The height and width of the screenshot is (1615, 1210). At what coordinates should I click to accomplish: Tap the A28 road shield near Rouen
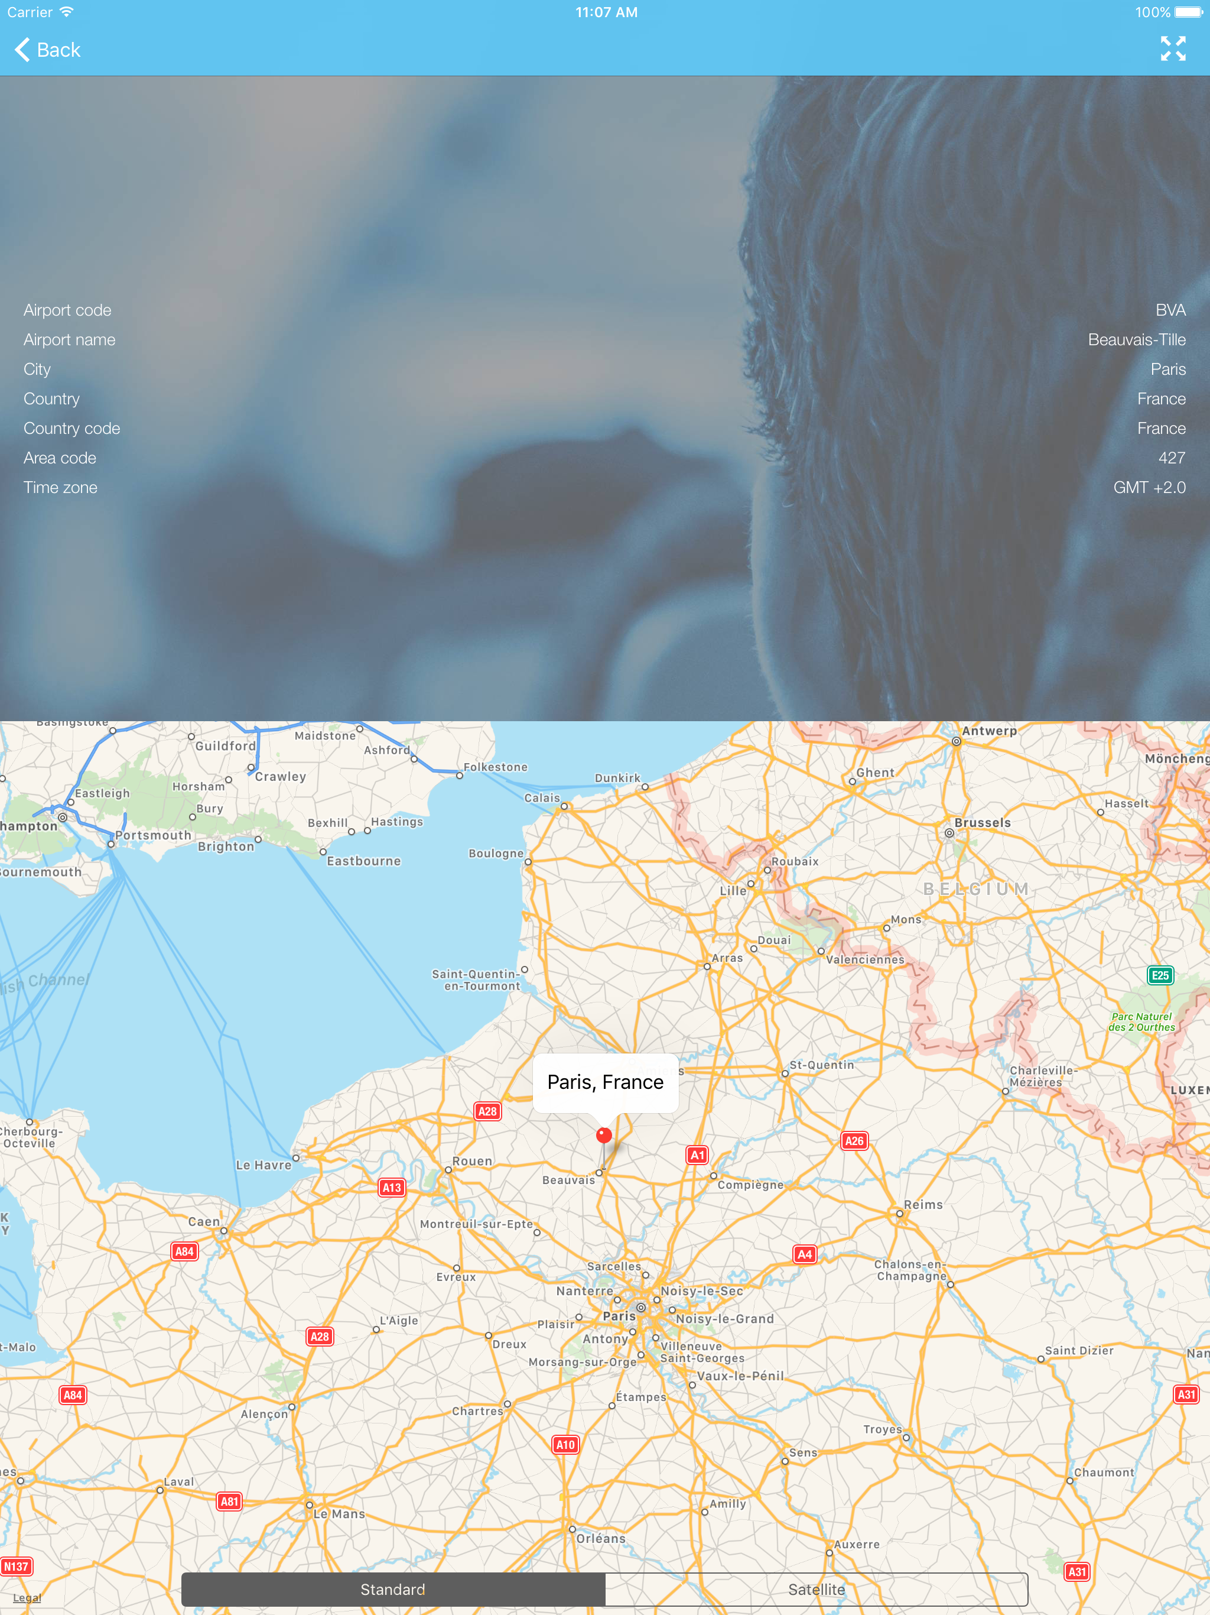point(487,1111)
